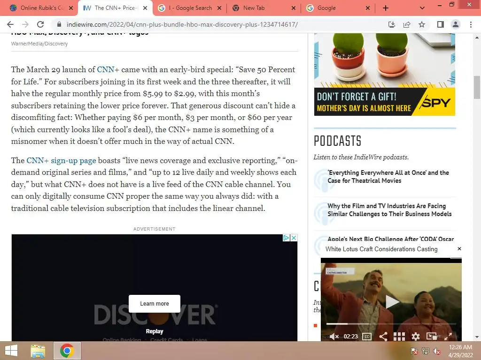This screenshot has height=360, width=481.
Task: Open the Chrome profile menu
Action: tap(456, 24)
